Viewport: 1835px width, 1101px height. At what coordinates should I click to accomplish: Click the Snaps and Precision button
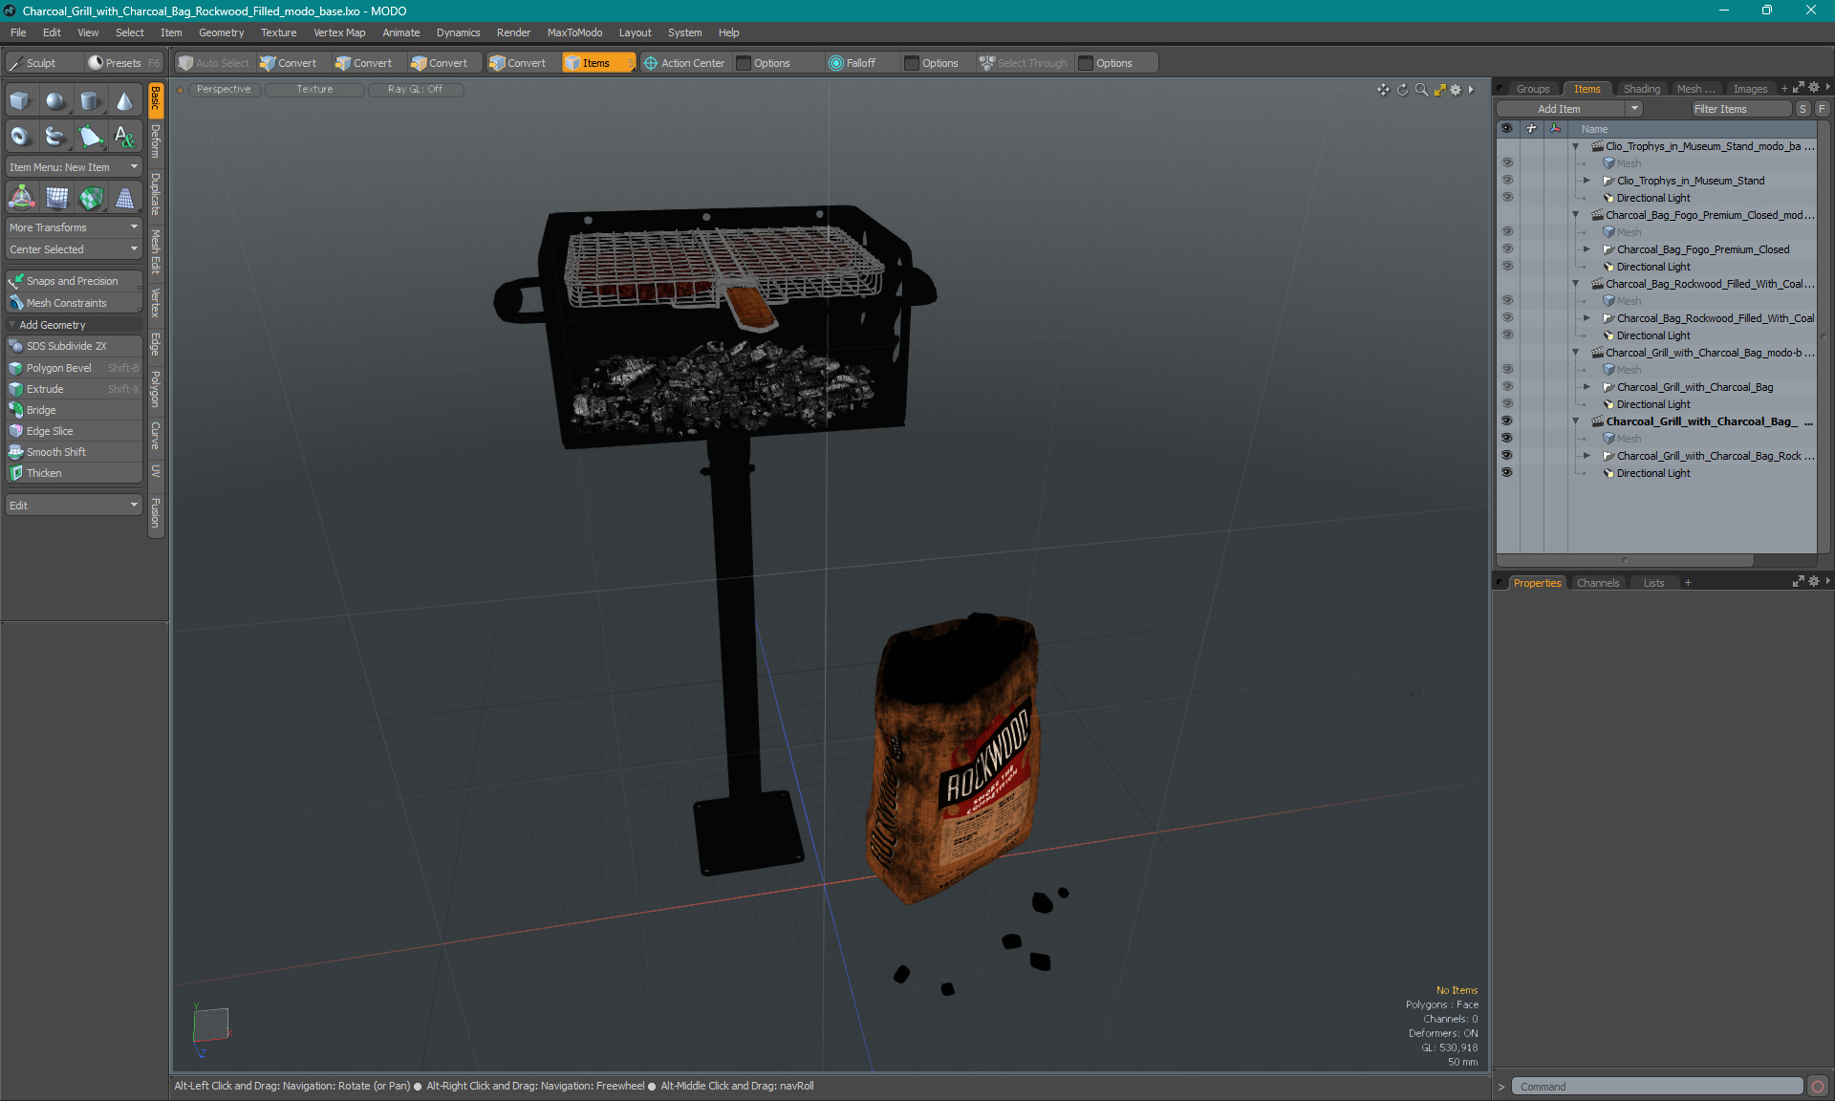click(x=71, y=280)
